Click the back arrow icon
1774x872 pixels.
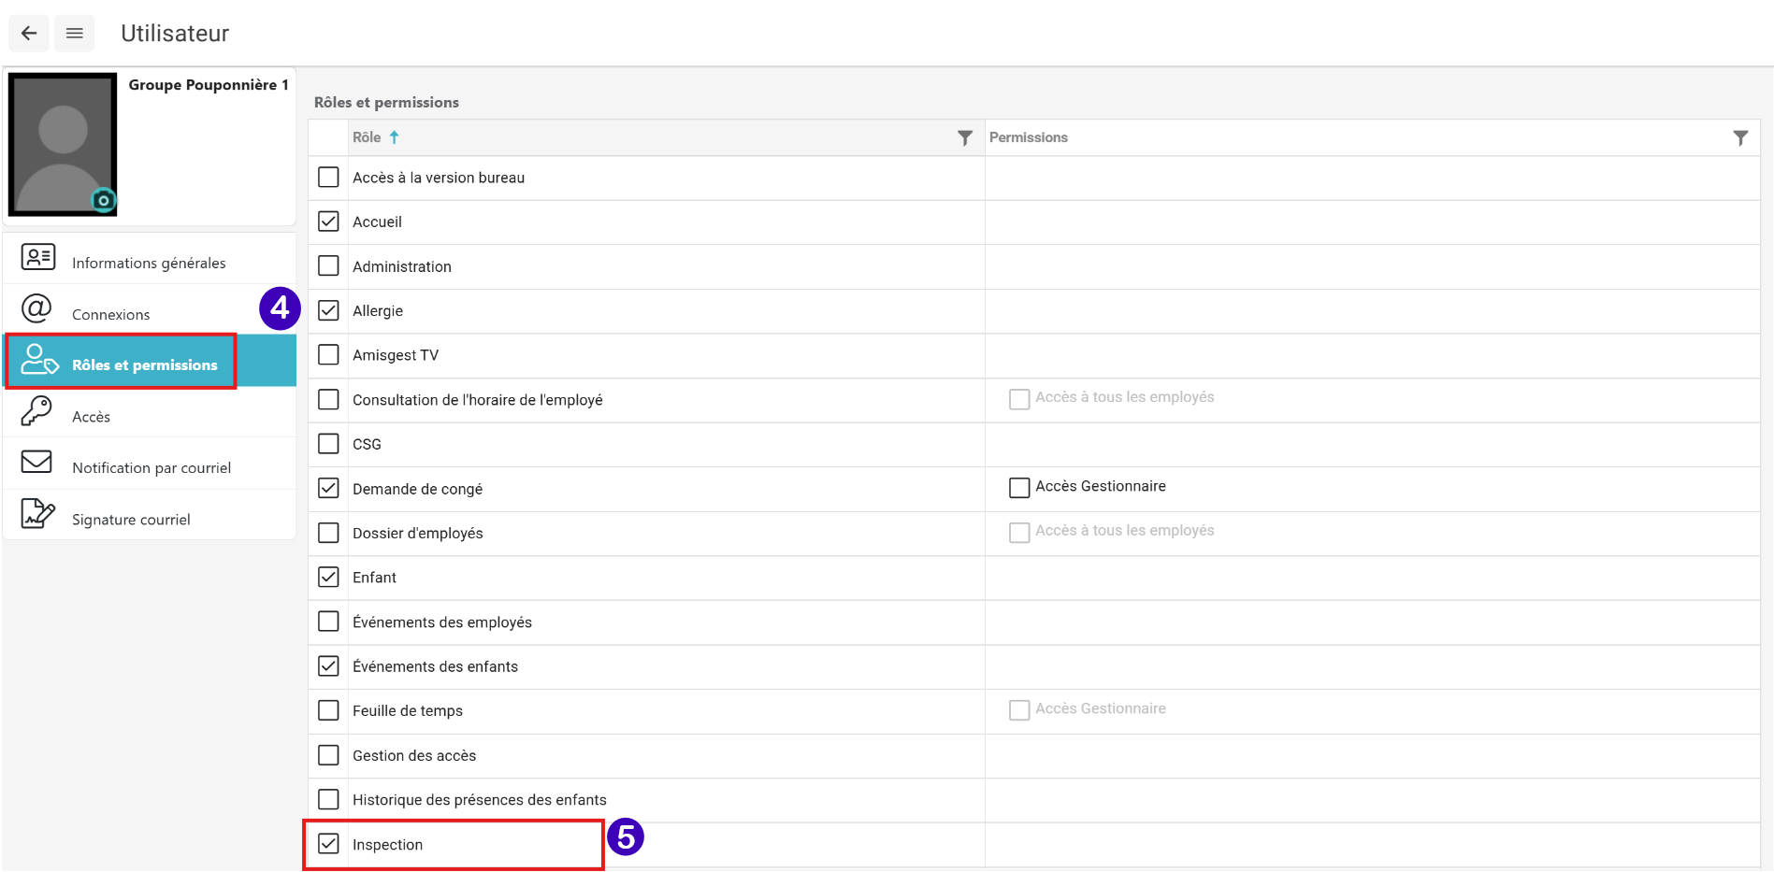[x=29, y=34]
